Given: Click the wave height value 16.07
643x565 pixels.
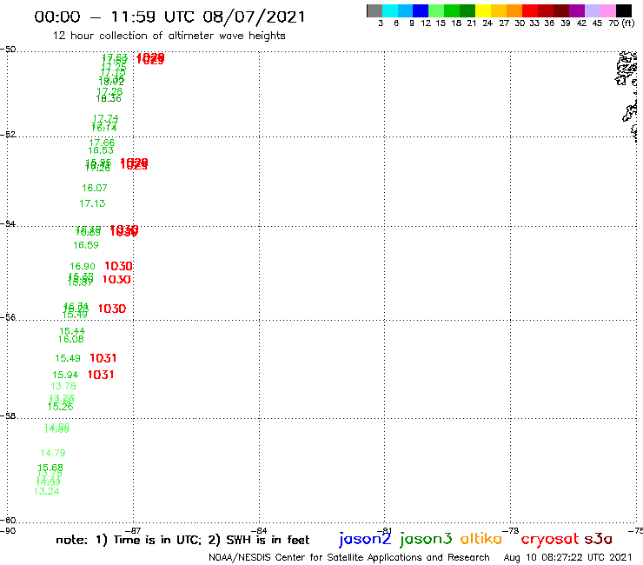Looking at the screenshot, I should (x=95, y=188).
